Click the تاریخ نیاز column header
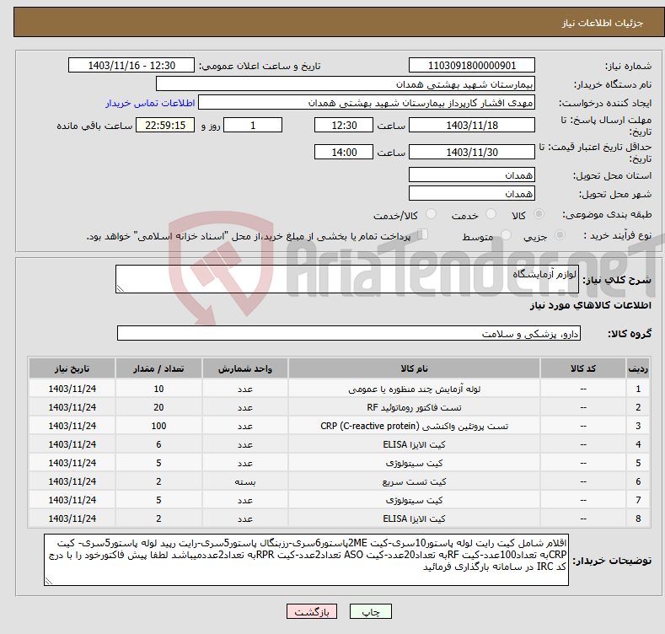665x634 pixels. (x=72, y=368)
